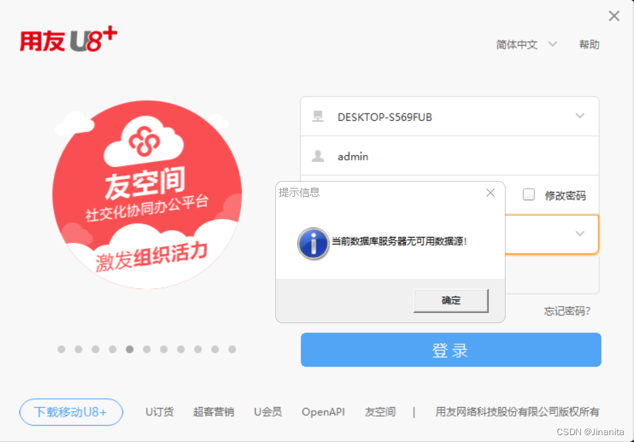This screenshot has width=634, height=442.
Task: Click the admin username field
Action: [450, 156]
